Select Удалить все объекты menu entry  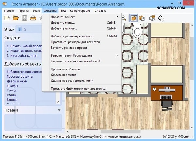(65, 69)
